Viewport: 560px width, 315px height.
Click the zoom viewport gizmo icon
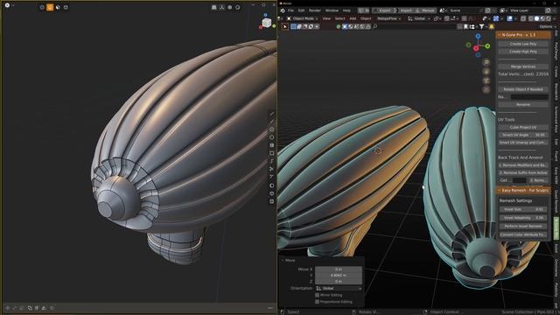[x=486, y=62]
